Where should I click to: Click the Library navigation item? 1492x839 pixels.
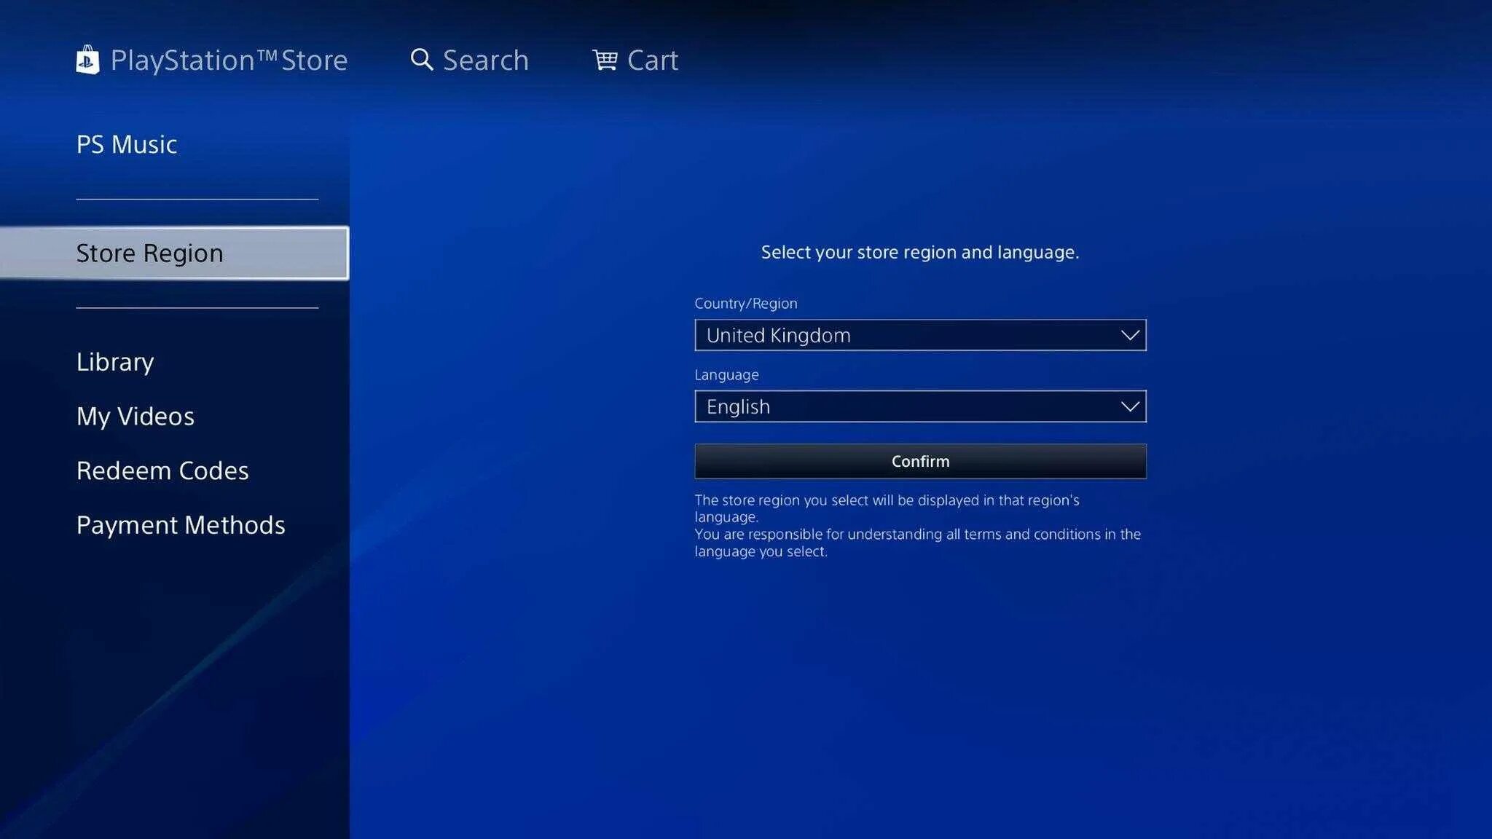pyautogui.click(x=115, y=362)
